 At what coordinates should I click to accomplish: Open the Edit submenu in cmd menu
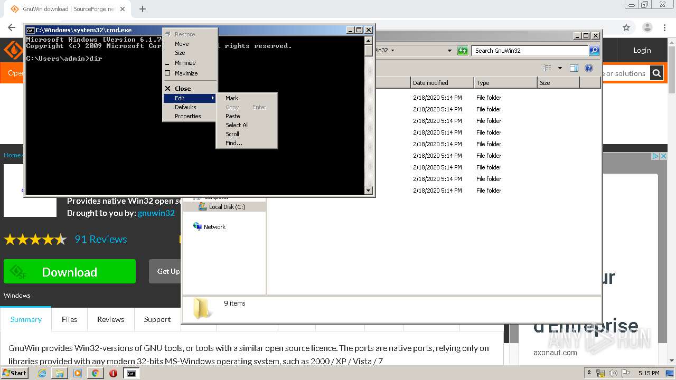[x=190, y=98]
